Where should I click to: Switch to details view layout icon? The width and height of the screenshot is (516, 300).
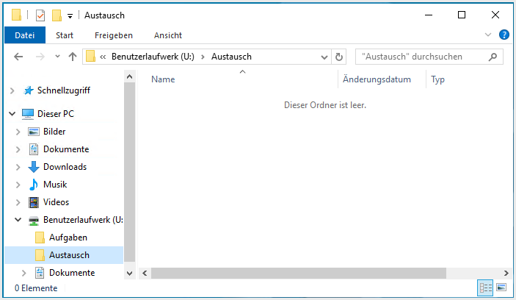[485, 287]
